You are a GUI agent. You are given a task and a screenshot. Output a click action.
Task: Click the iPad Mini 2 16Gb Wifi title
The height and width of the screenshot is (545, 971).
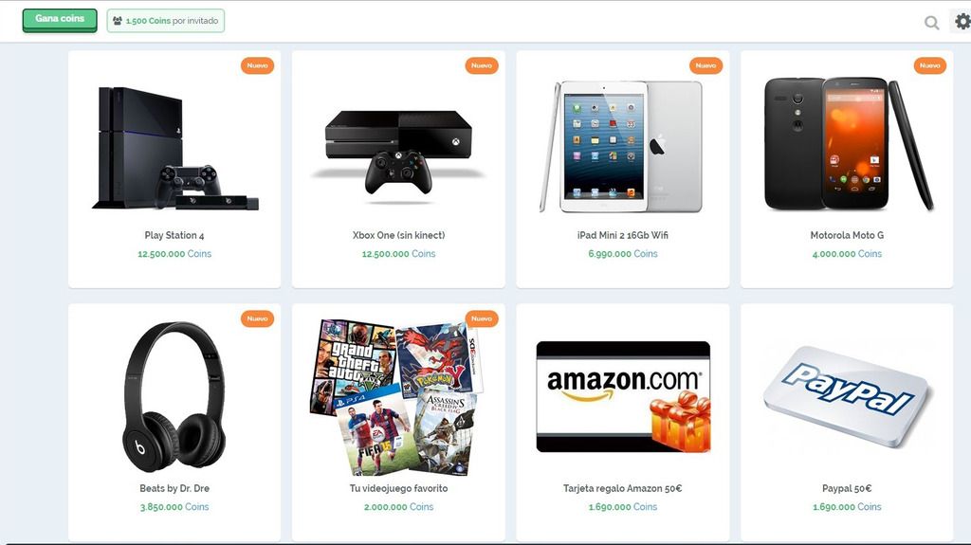tap(622, 235)
